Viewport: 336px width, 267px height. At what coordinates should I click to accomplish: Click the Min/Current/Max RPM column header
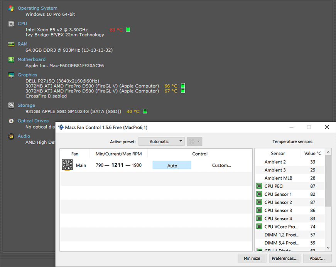(118, 154)
